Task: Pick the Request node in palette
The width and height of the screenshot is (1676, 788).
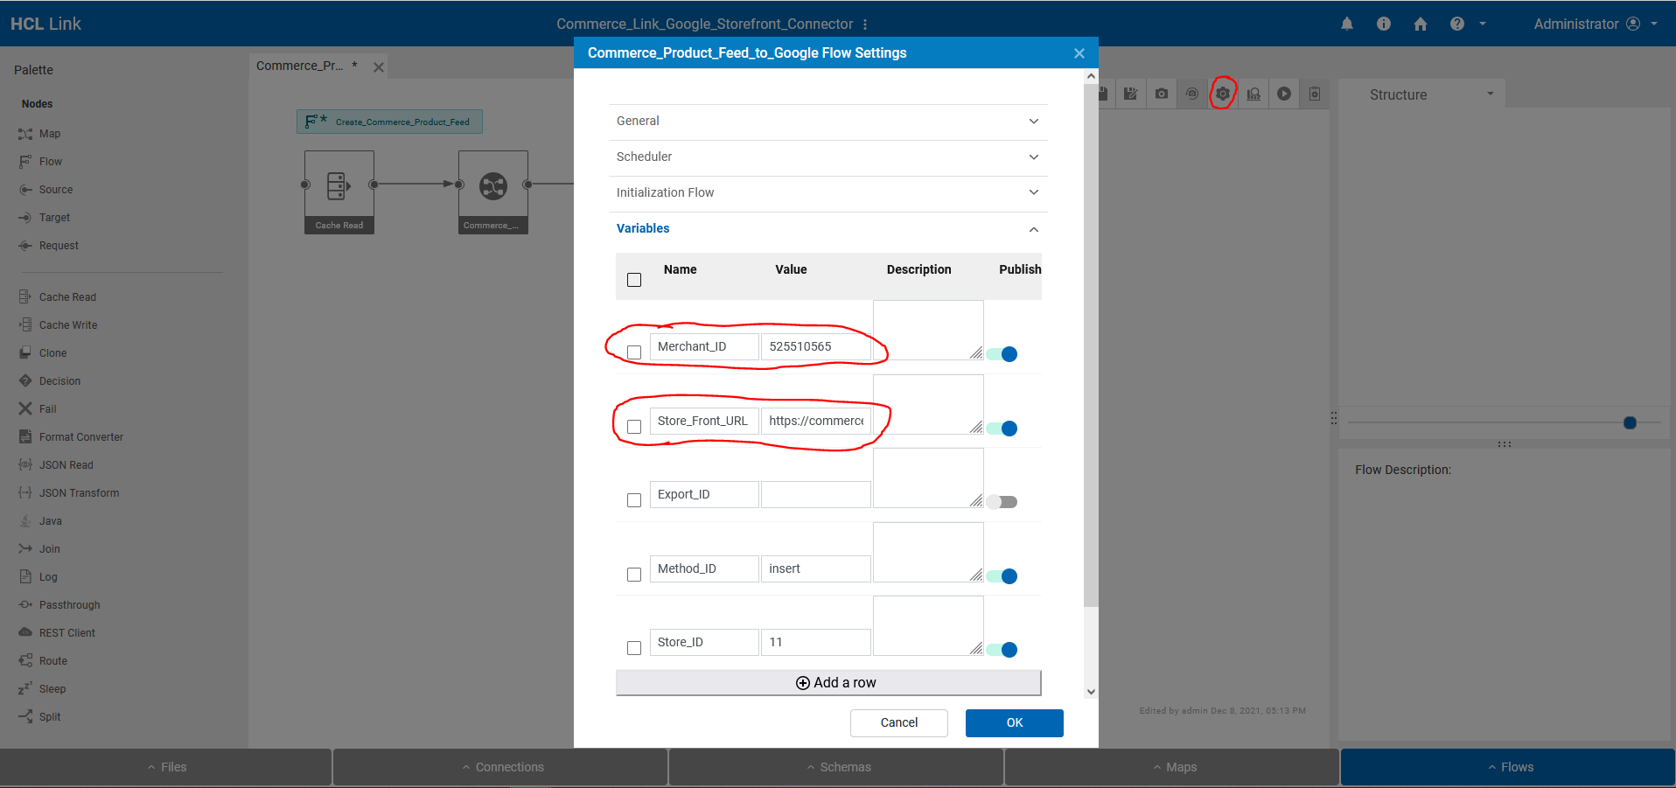Action: 48,246
